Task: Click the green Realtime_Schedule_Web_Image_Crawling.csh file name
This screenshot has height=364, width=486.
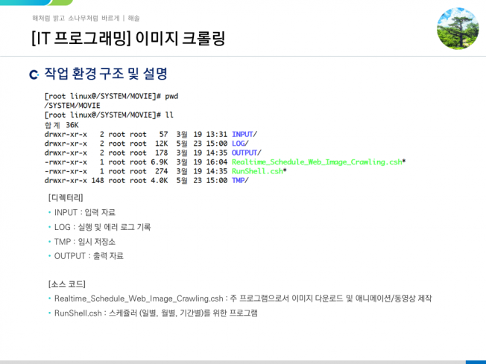Action: point(317,162)
